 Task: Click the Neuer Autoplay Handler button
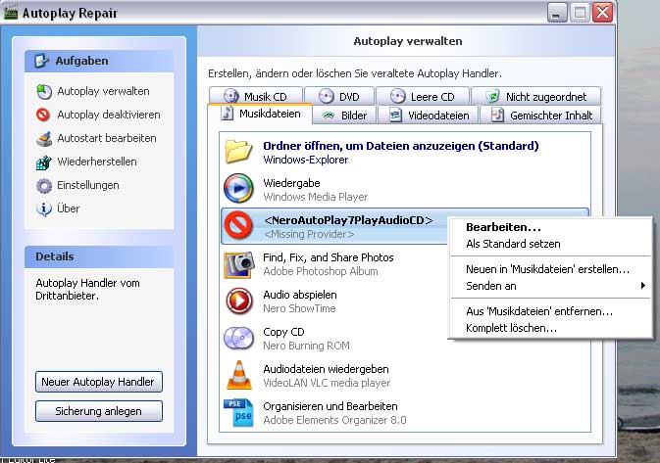pyautogui.click(x=99, y=382)
